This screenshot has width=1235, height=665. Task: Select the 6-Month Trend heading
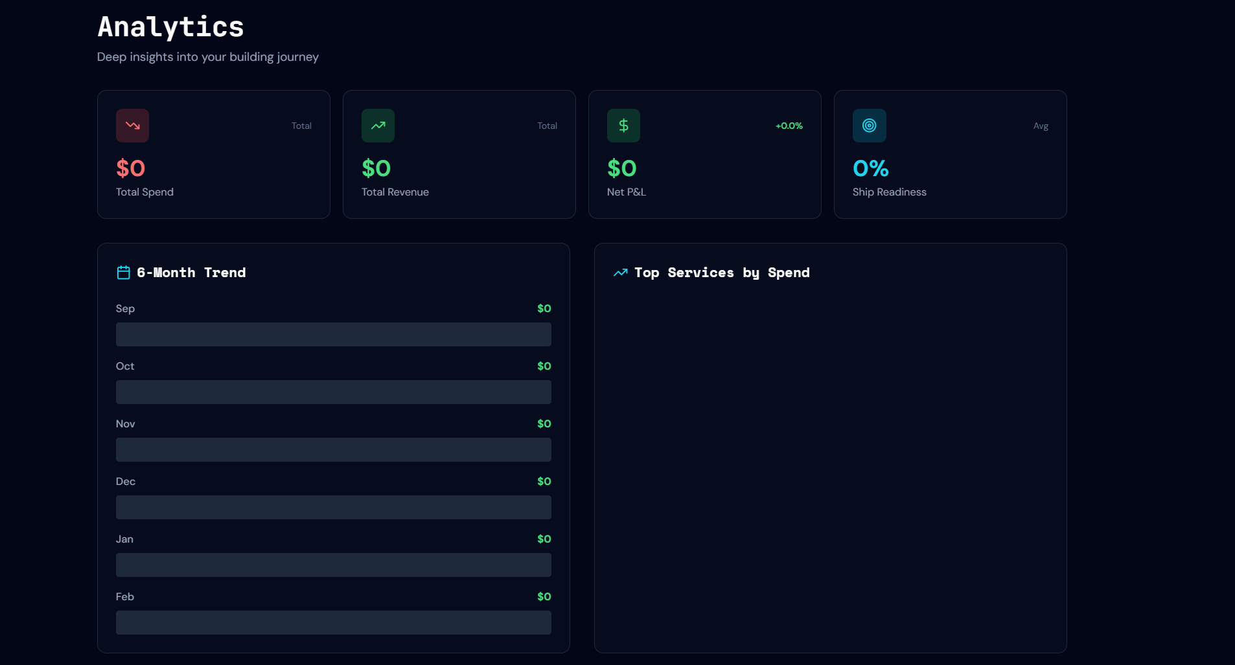coord(190,273)
